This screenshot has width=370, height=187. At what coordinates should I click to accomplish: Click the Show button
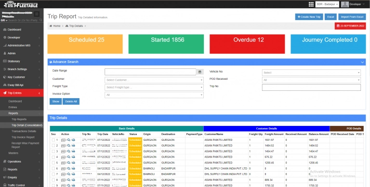(56, 101)
